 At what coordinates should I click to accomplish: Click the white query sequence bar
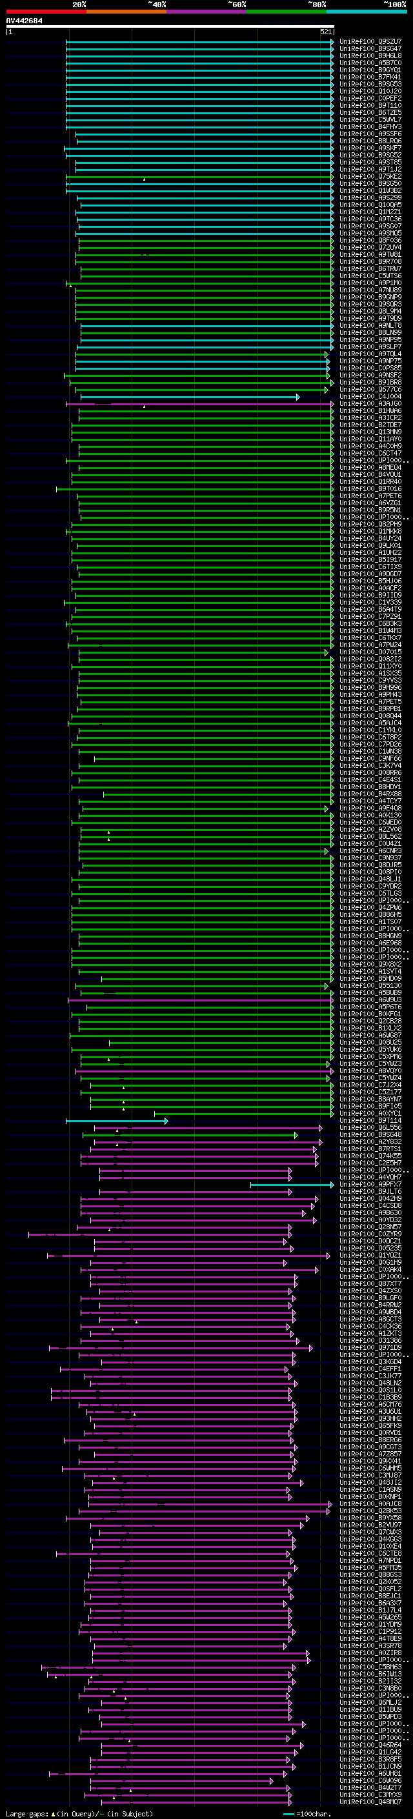170,27
